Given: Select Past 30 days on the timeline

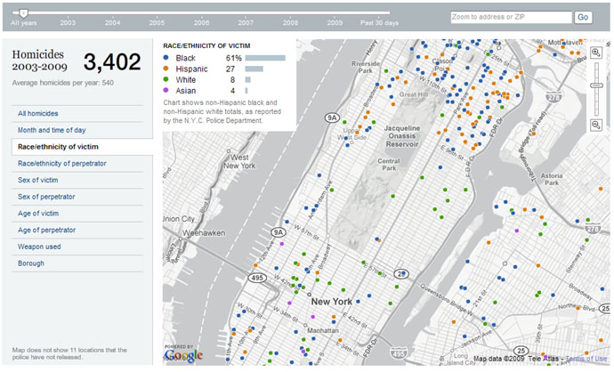Looking at the screenshot, I should [379, 21].
